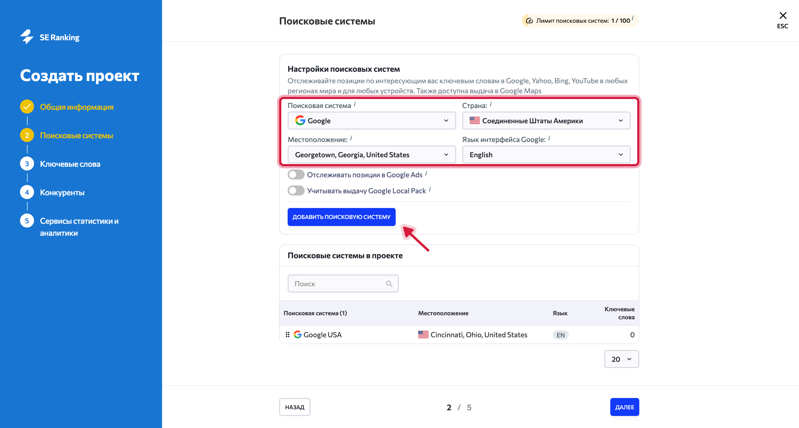
Task: Click Местоположение column header in table
Action: pos(443,313)
